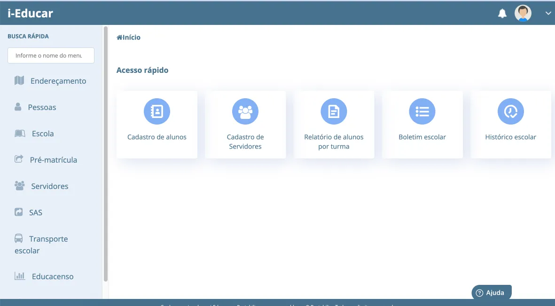
Task: Open the Servidores menu
Action: [49, 186]
